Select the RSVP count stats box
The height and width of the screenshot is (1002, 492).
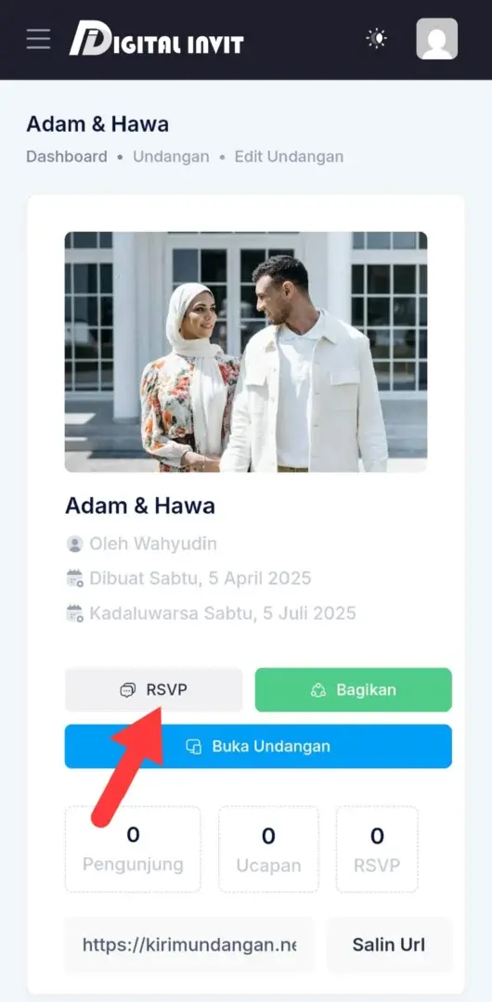[377, 849]
